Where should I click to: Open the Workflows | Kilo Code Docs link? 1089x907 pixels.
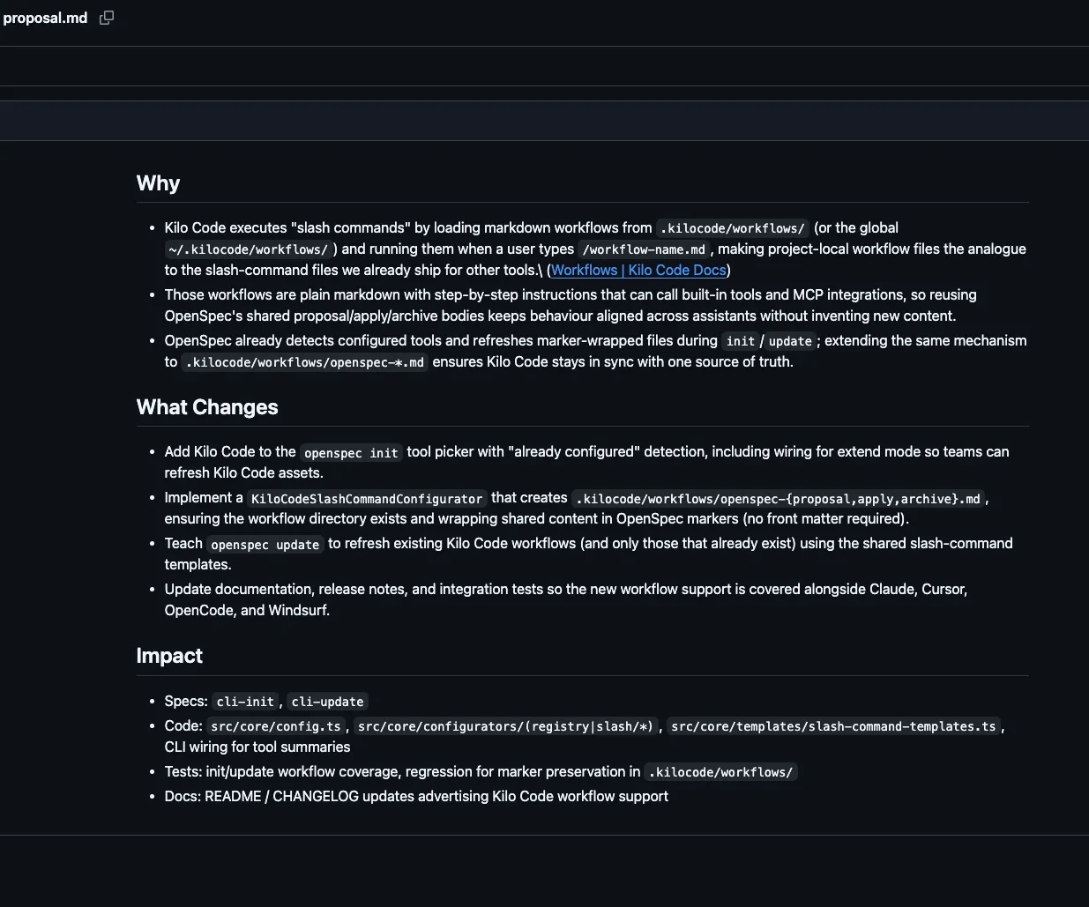click(x=638, y=271)
